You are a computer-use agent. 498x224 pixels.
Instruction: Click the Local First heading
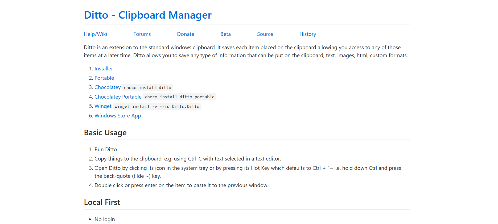[102, 202]
